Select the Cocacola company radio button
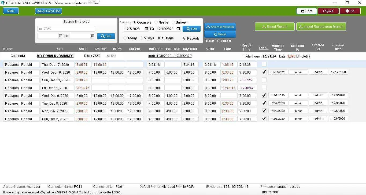The image size is (366, 195). click(135, 22)
